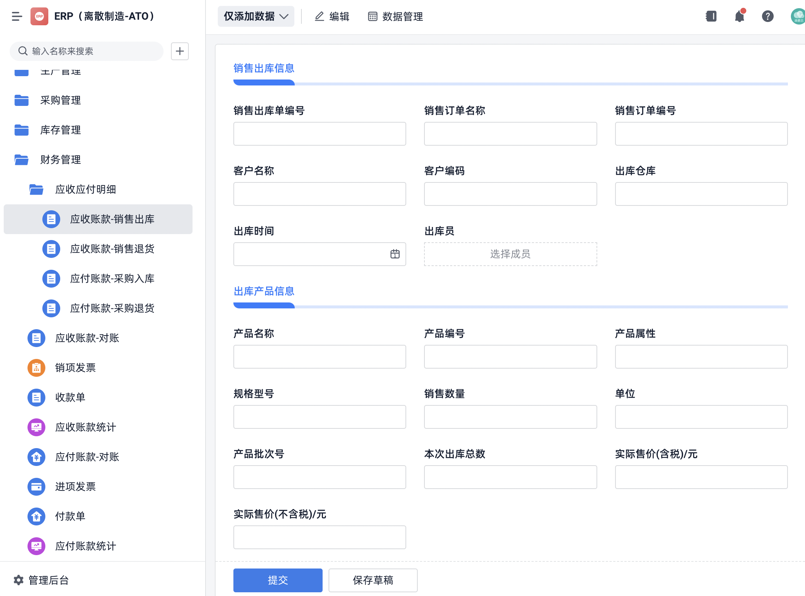Screen dimensions: 805x596
Task: Collapse the 应收应付明细 folder
Action: [x=98, y=190]
